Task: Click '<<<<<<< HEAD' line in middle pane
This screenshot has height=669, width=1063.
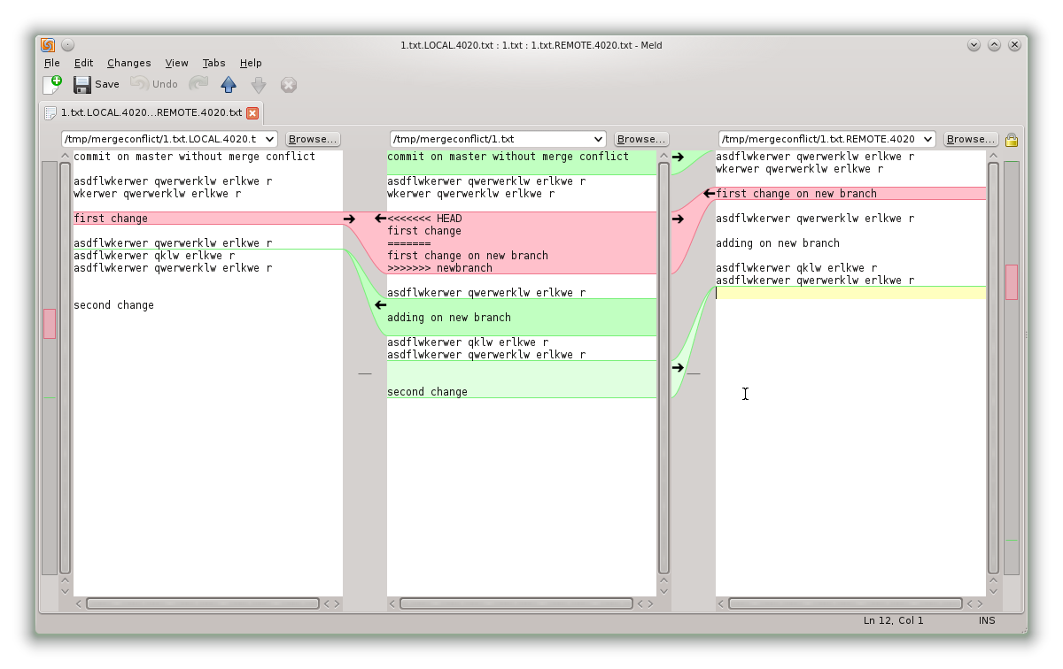Action: coord(424,219)
